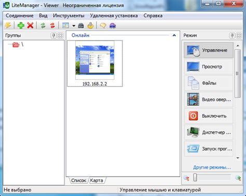This screenshot has width=246, height=196.
Task: Click the green refresh arrows icon
Action: click(x=43, y=25)
